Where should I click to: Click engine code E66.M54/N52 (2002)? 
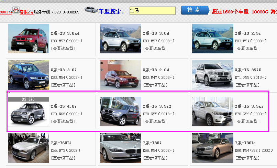click(254, 150)
